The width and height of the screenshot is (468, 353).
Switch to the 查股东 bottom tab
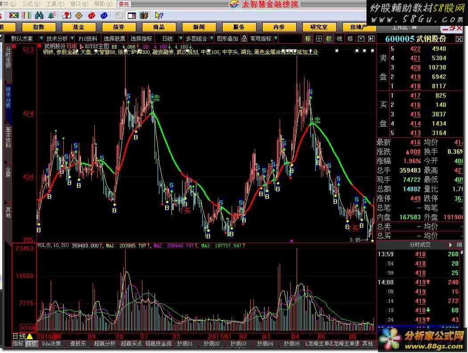[78, 344]
